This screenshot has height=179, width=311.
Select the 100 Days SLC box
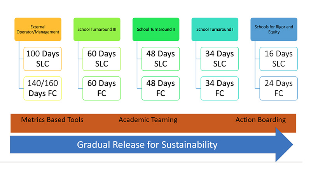43,59
